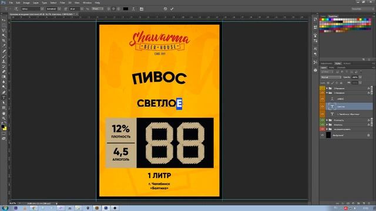Image resolution: width=376 pixels, height=211 pixels.
Task: Open the font size dropdown
Action: point(82,9)
